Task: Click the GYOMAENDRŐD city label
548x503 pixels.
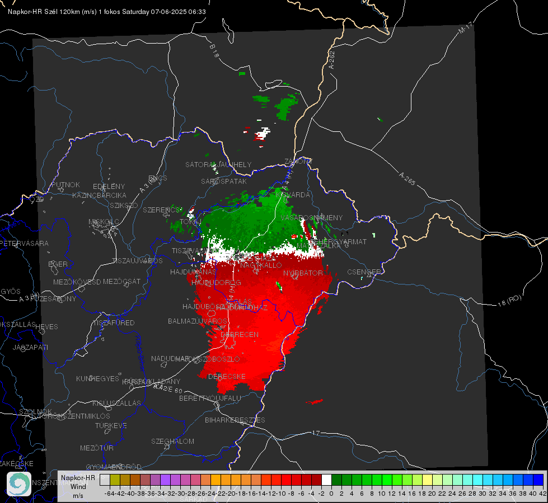Action: point(114,467)
